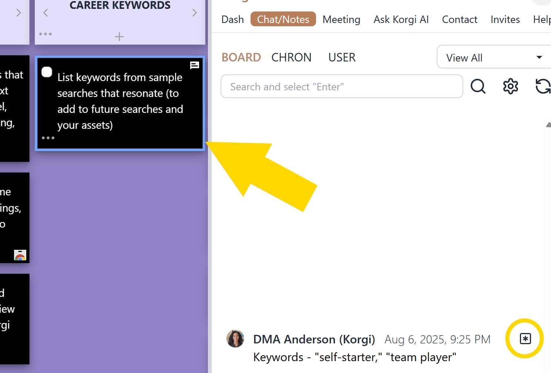This screenshot has height=373, width=551.
Task: Open the settings gear icon
Action: pyautogui.click(x=510, y=86)
